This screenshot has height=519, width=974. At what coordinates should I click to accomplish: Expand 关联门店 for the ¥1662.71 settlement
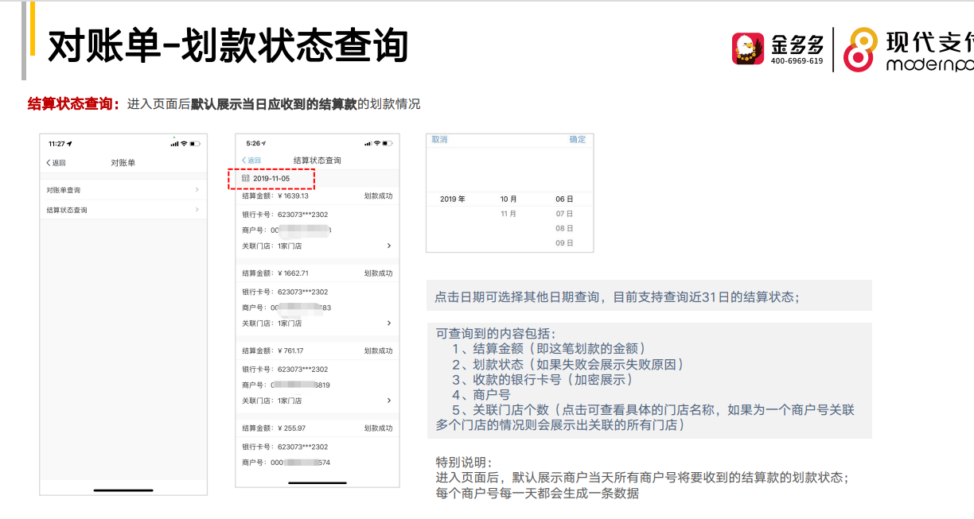click(x=388, y=323)
